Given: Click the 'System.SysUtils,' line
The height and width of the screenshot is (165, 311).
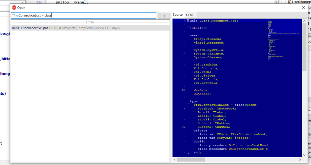Looking at the screenshot, I should (209, 50).
